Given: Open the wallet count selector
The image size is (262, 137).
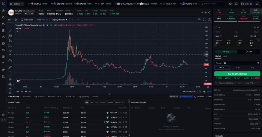Looking at the screenshot, I should [x=218, y=27].
